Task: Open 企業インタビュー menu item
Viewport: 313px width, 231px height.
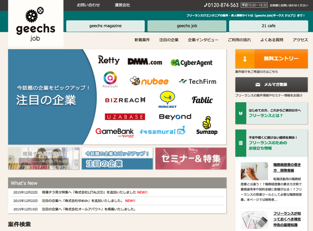Action: [203, 40]
